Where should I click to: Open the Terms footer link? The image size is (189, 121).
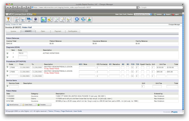(x=51, y=111)
